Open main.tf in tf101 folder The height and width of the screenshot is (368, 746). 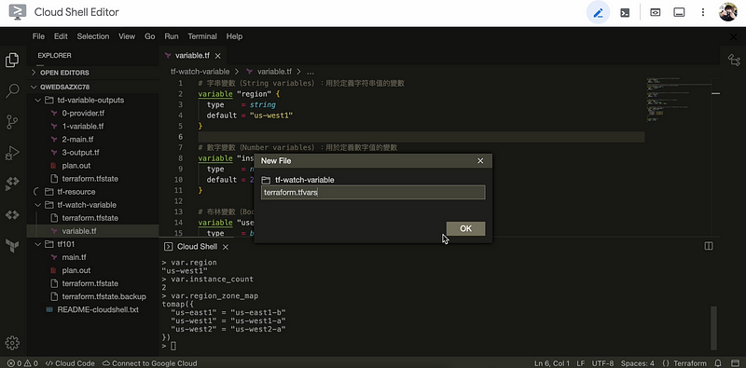pyautogui.click(x=92, y=257)
